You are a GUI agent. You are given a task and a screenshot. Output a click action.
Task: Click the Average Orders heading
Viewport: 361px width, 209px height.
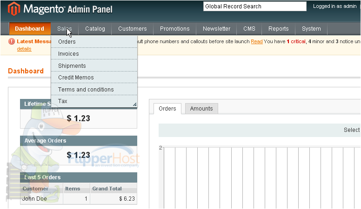coord(45,140)
